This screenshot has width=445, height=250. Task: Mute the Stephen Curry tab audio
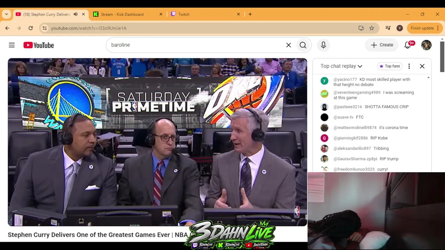click(x=75, y=14)
